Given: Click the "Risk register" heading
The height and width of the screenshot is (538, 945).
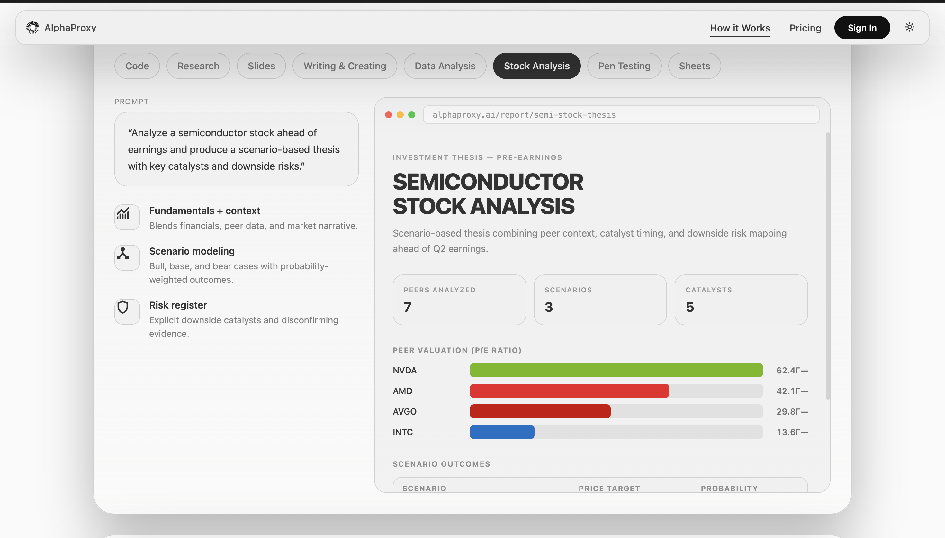Looking at the screenshot, I should click(x=178, y=305).
